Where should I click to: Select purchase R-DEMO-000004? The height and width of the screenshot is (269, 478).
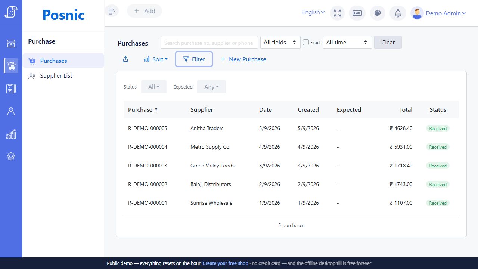[x=148, y=147]
